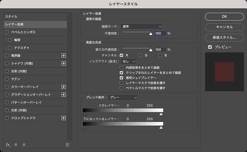Screen dimensions: 247x152
Task: Click the 塗りの不透明度 slider handle
Action: [x=151, y=50]
